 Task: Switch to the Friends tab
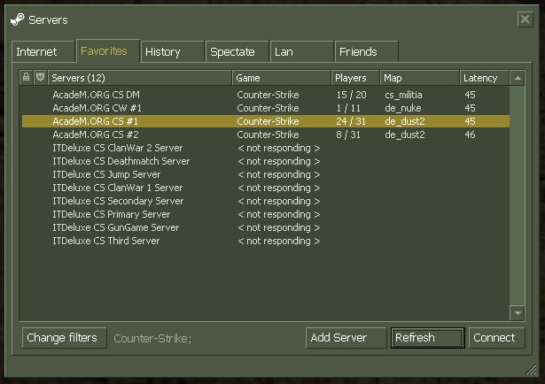tap(366, 51)
